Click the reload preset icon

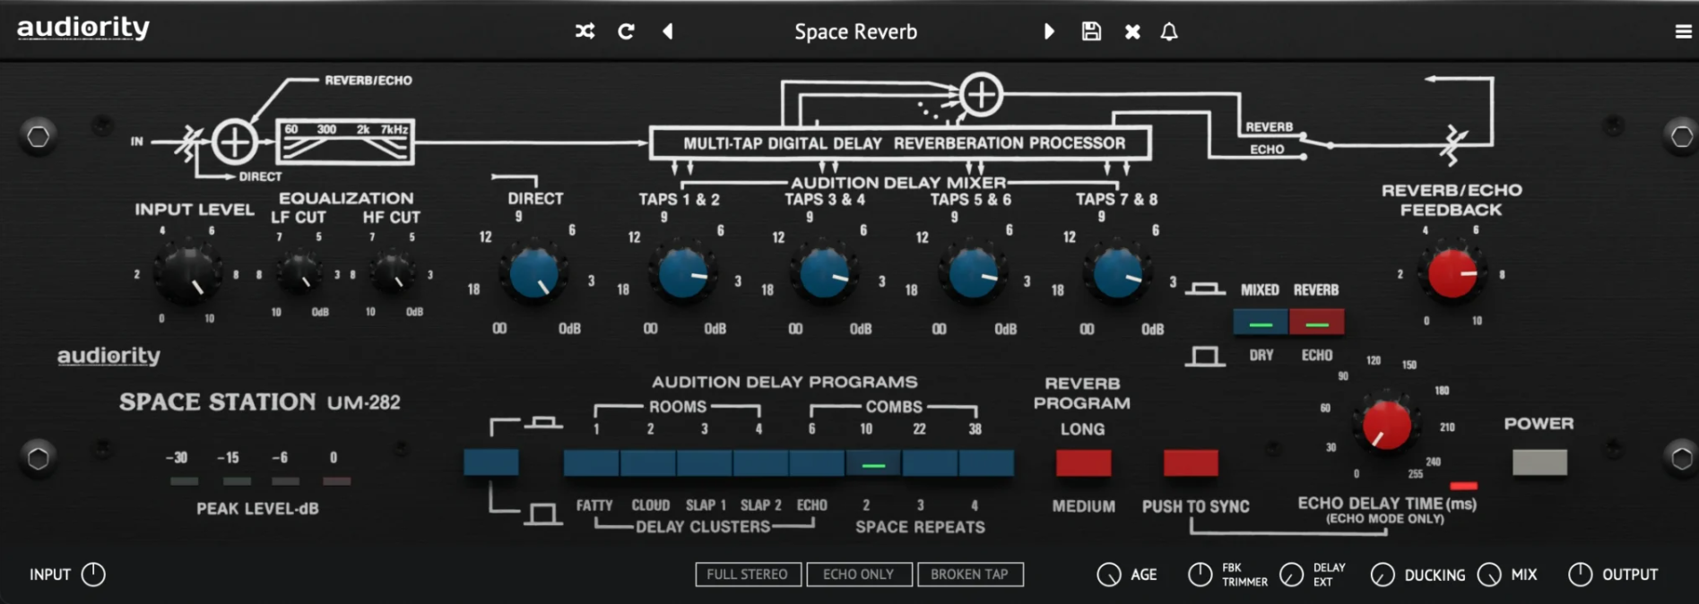coord(626,31)
